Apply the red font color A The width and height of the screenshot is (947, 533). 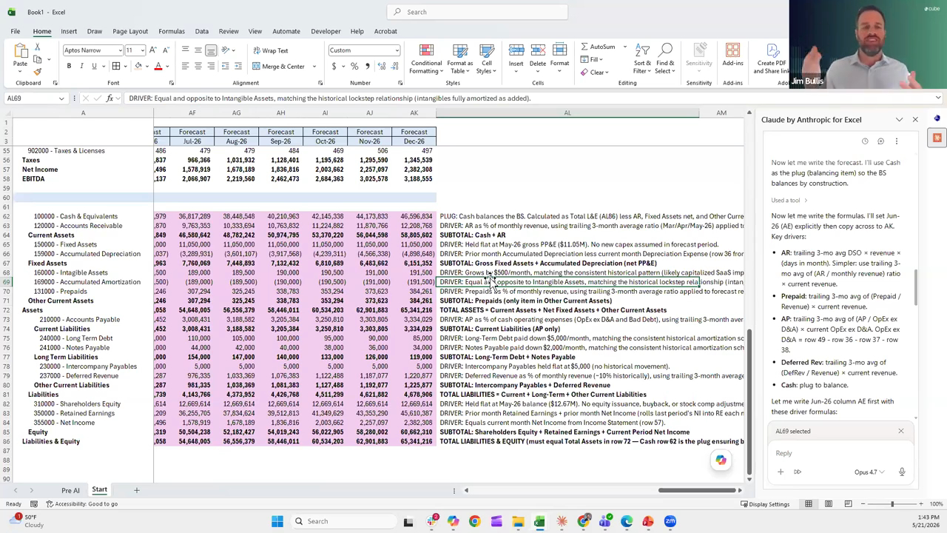158,66
